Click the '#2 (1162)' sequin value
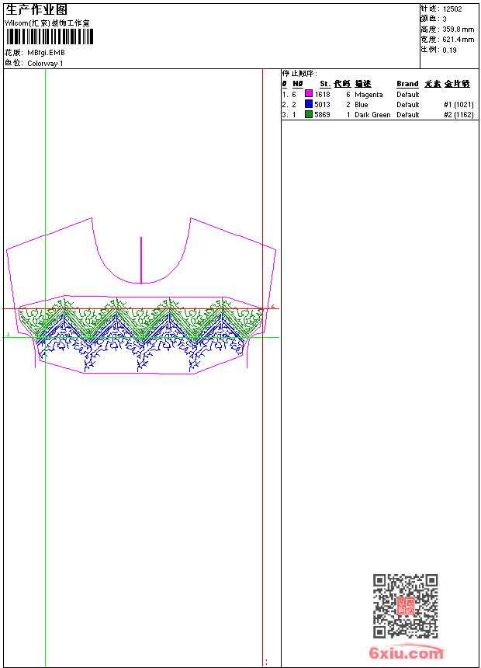481x668 pixels. coord(459,115)
